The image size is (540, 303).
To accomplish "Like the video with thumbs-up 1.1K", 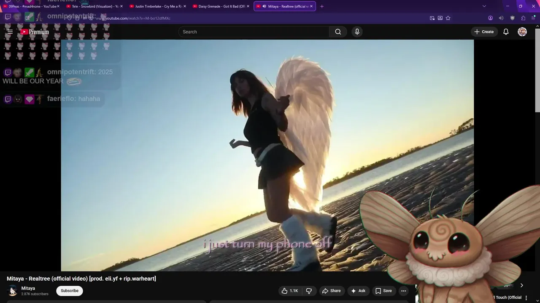I will point(290,291).
